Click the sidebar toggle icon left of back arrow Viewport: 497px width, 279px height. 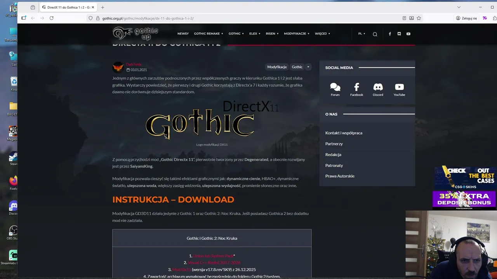tap(24, 18)
